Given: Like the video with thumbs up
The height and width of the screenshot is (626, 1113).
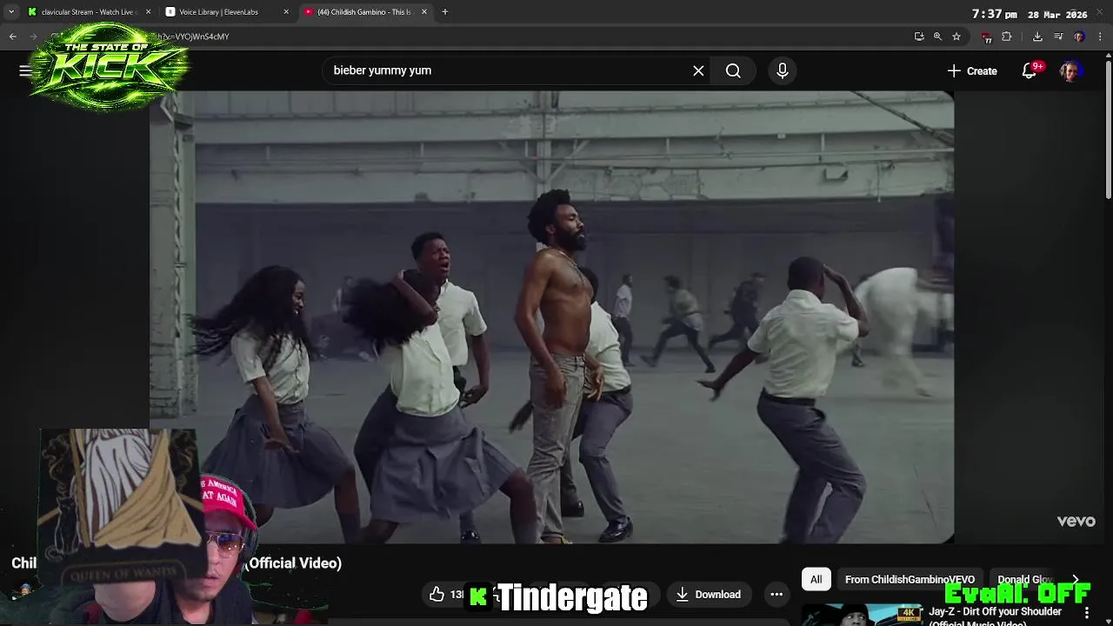Looking at the screenshot, I should coord(446,594).
